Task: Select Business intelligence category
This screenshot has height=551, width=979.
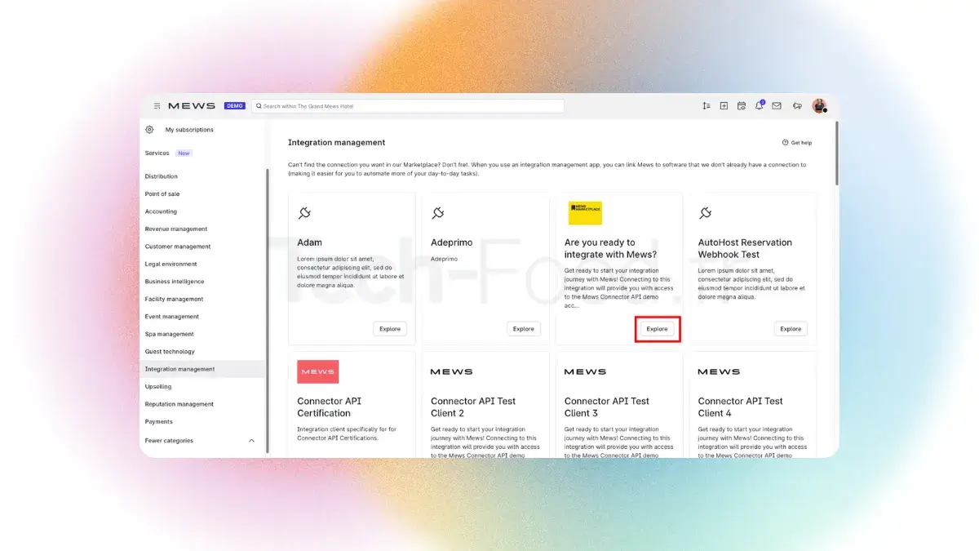Action: [175, 282]
